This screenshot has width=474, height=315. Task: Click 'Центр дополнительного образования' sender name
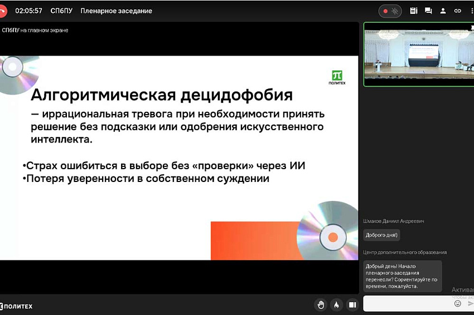405,252
